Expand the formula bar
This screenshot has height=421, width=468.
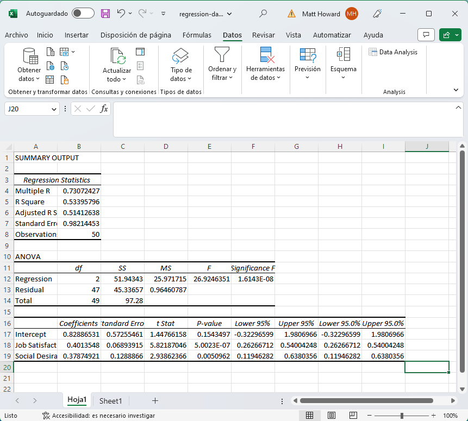click(x=458, y=108)
